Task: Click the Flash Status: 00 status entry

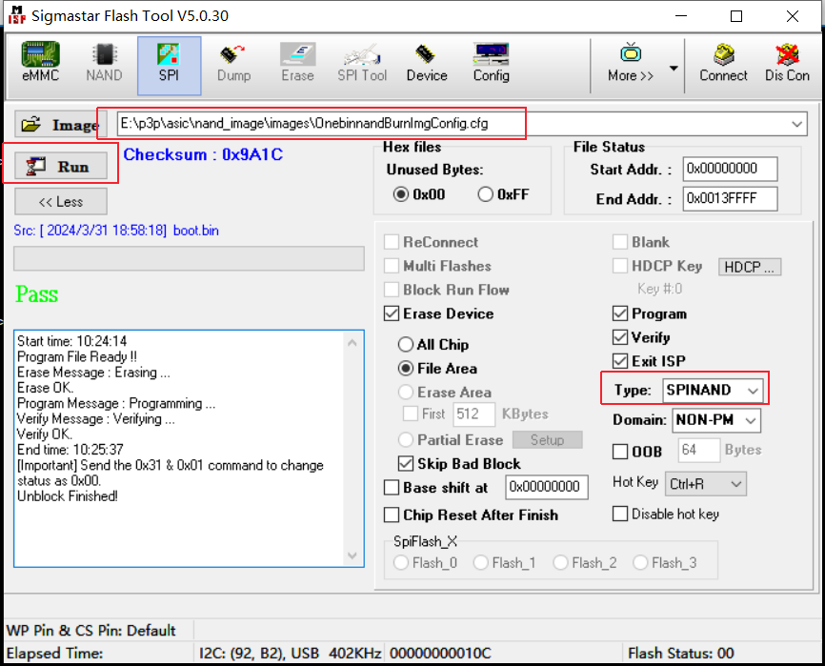Action: click(x=681, y=654)
